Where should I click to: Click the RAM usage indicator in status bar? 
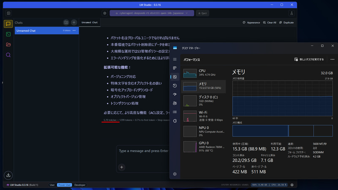[x=259, y=185]
